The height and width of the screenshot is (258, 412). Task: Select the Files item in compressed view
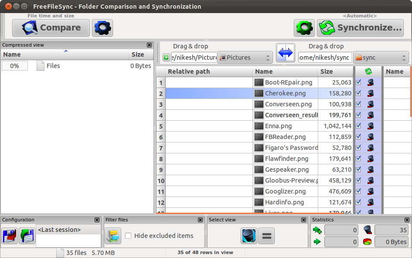[53, 66]
